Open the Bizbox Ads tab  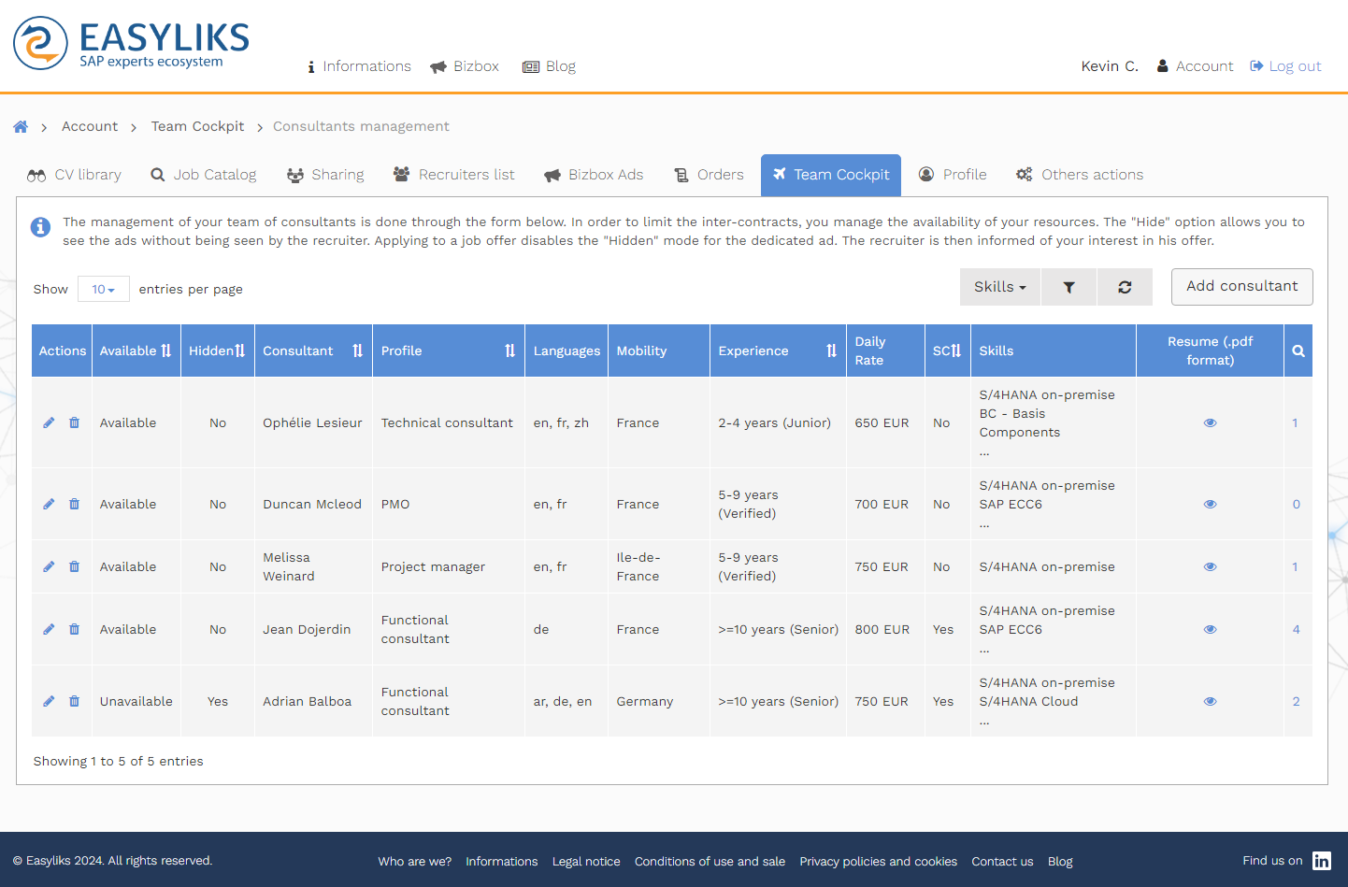click(594, 175)
